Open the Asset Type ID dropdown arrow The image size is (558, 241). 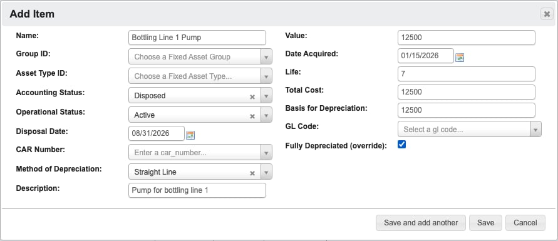click(x=266, y=76)
